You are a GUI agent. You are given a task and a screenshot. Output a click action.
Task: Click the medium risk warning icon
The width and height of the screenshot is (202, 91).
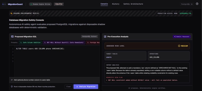(179, 46)
